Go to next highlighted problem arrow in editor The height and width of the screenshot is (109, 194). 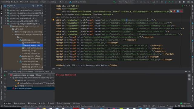click(189, 6)
